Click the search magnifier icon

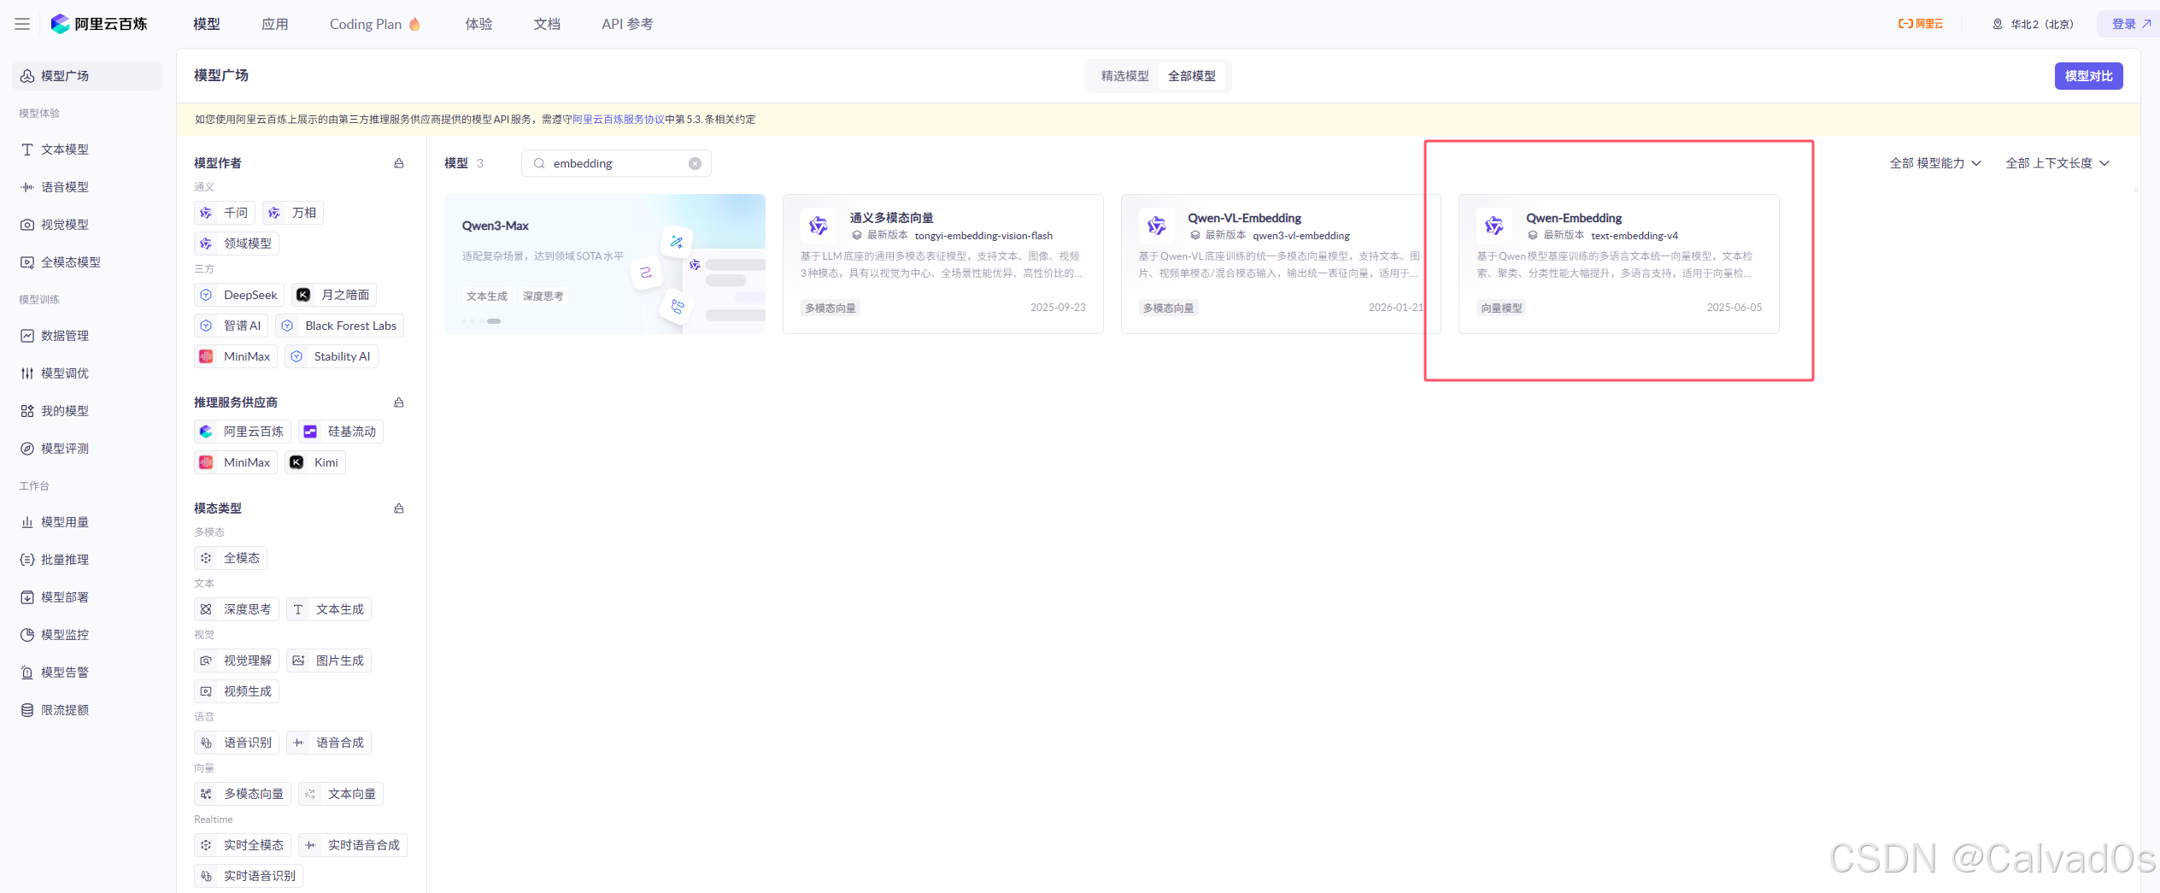click(539, 163)
